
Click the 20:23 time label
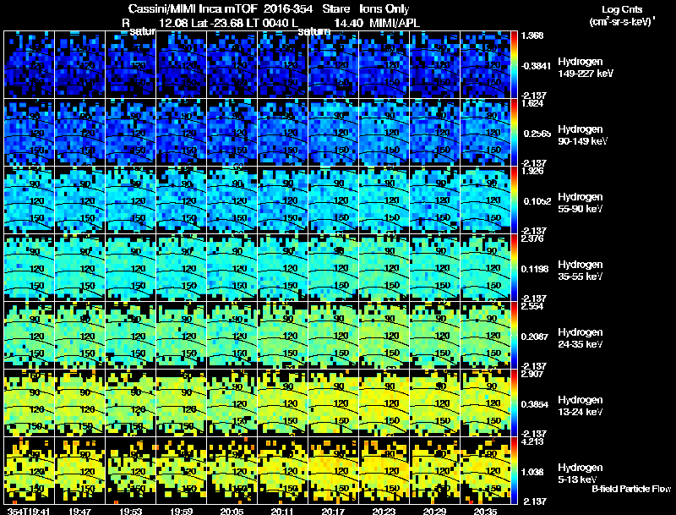point(384,511)
